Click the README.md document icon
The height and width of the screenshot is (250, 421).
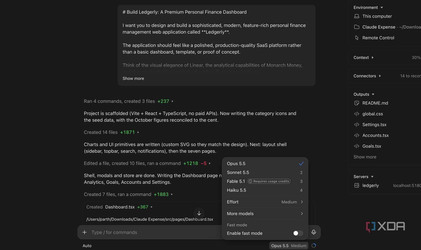357,103
